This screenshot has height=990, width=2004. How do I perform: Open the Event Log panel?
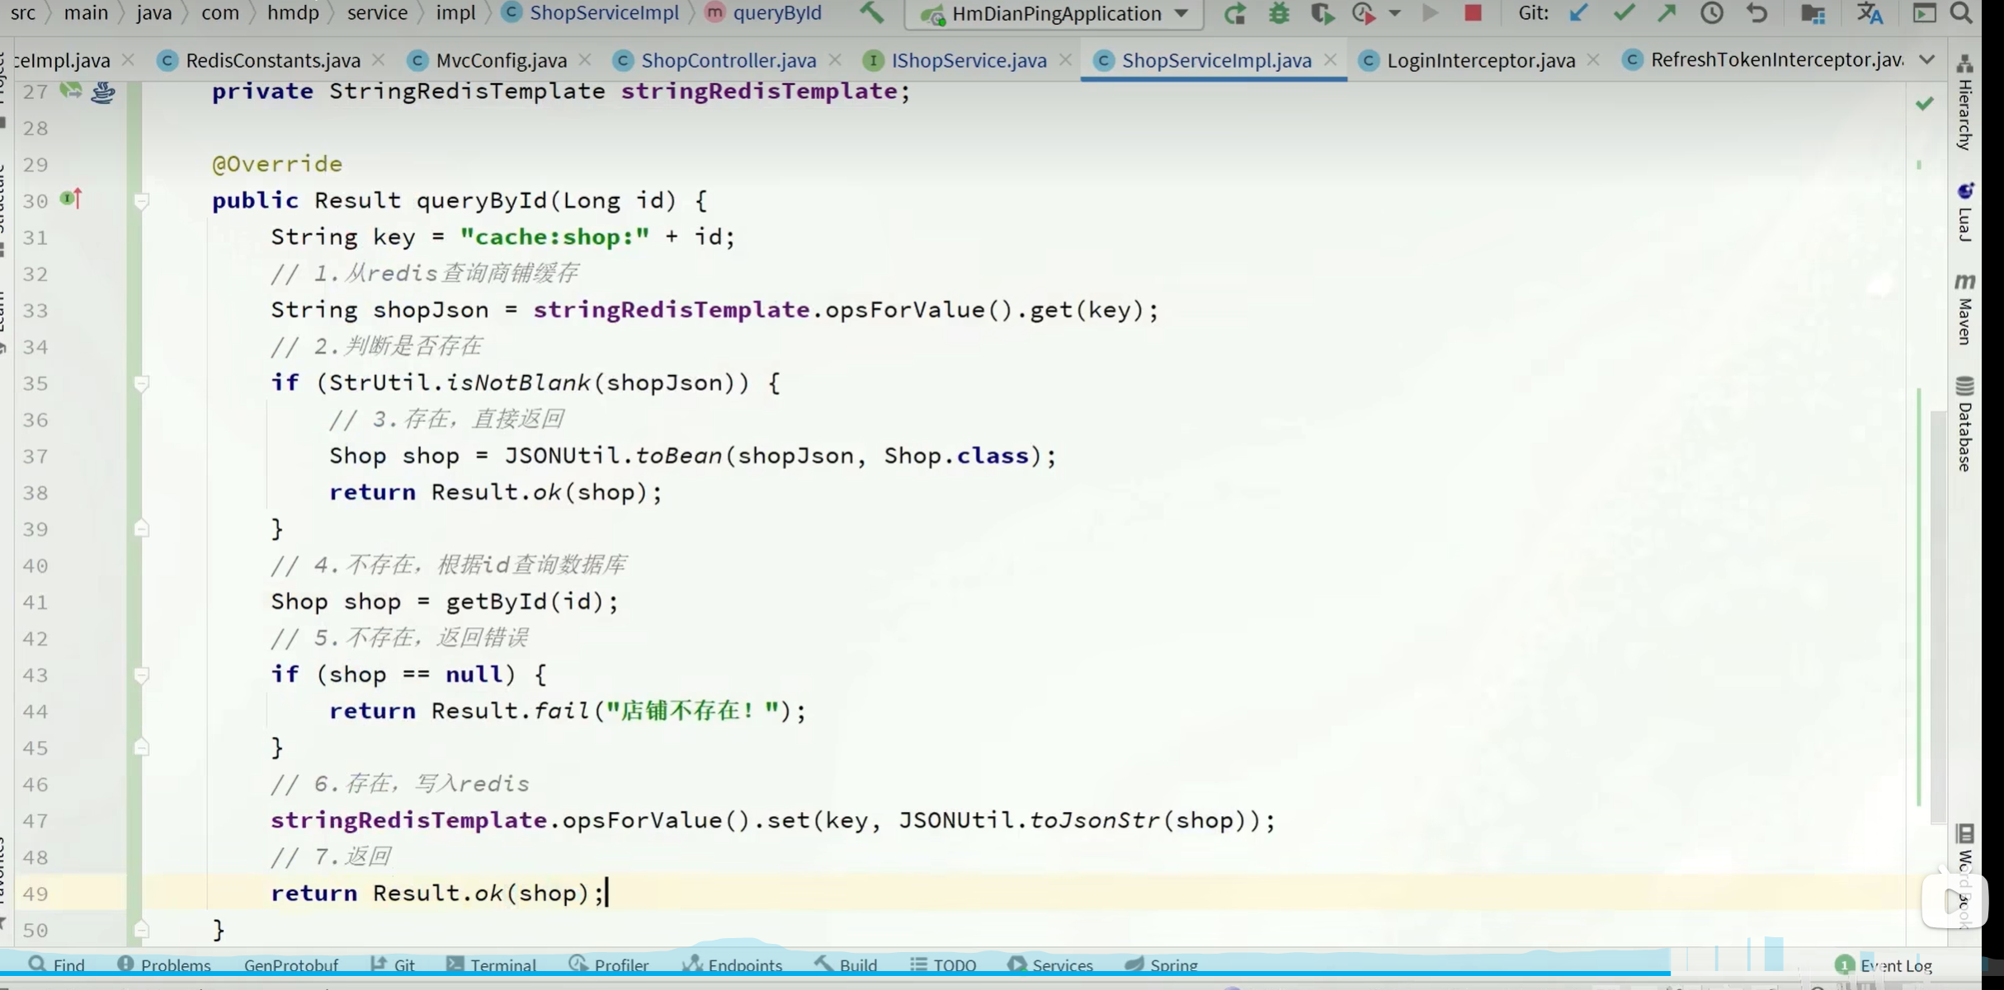1884,965
